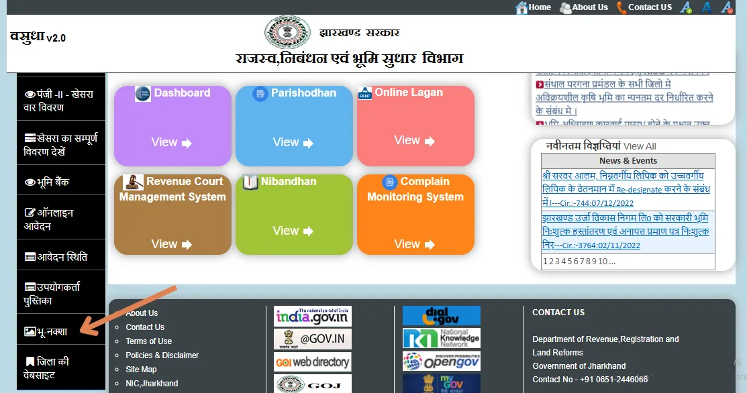747x393 pixels.
Task: Click edit icon beside ऑनलाइन आवेदन
Action: coord(30,213)
